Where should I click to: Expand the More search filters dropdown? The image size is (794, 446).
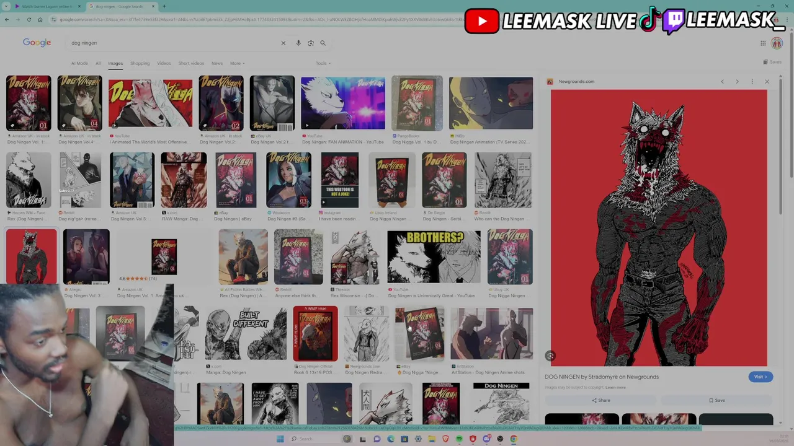(237, 63)
